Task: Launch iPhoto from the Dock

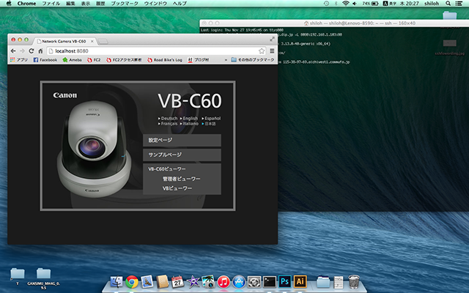Action: [208, 281]
